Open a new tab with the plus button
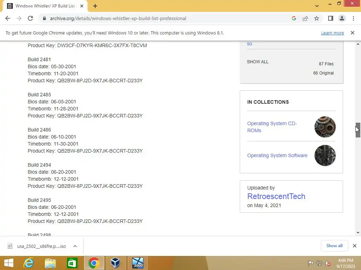361x270 pixels. click(x=95, y=6)
